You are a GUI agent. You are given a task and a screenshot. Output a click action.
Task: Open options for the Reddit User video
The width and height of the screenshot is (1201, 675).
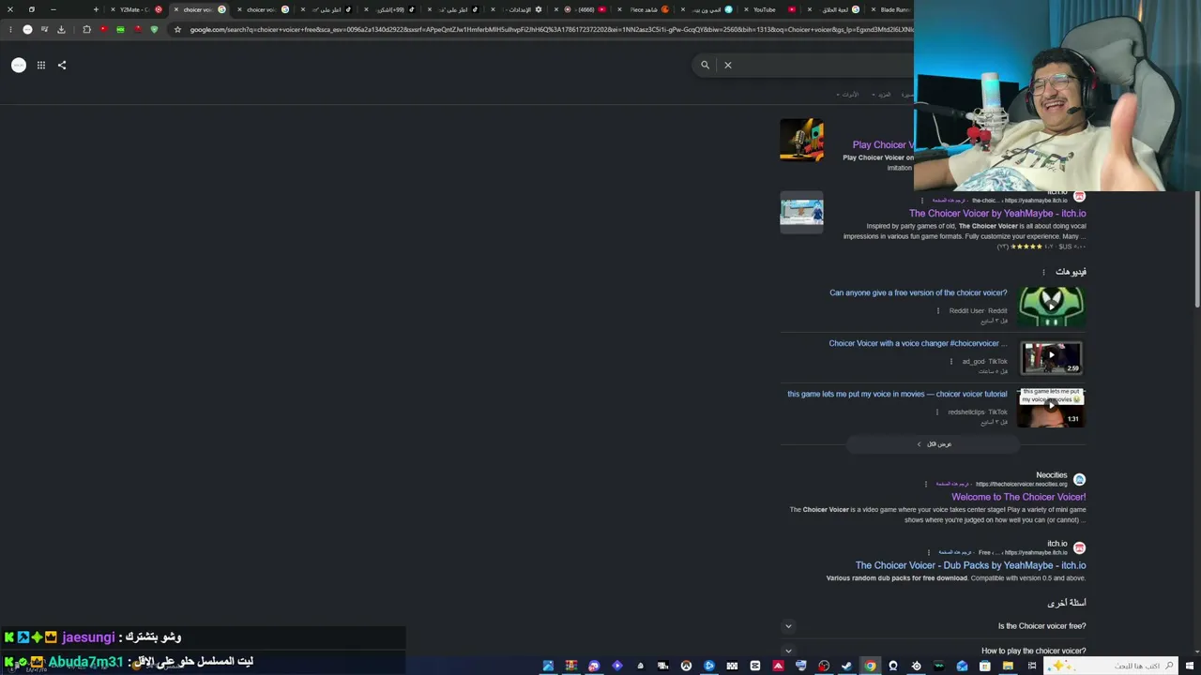point(937,310)
